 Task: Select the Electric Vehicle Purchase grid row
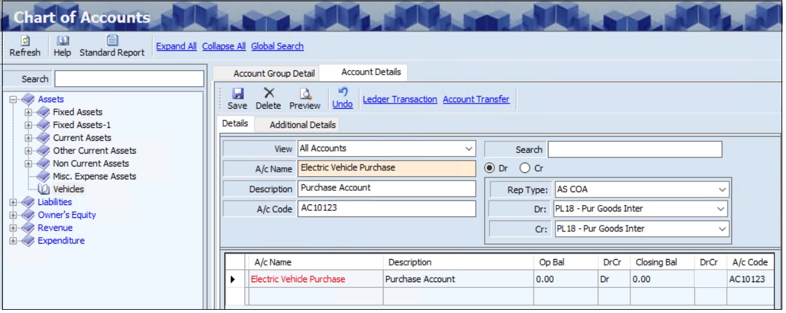[x=297, y=280]
